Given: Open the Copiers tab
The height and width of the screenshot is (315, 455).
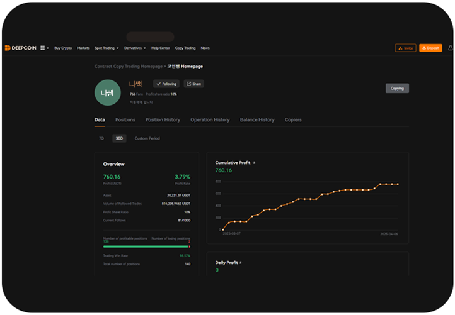Looking at the screenshot, I should coord(293,119).
